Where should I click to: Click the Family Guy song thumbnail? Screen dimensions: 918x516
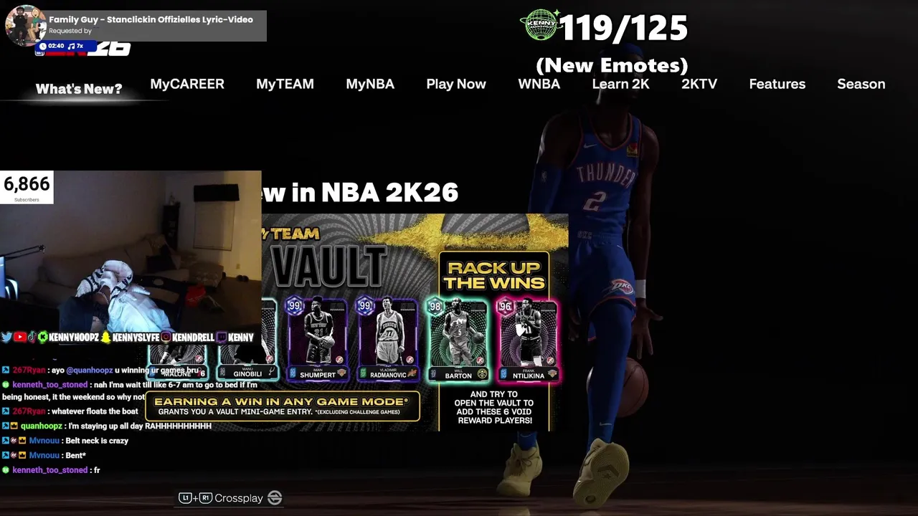(26, 25)
